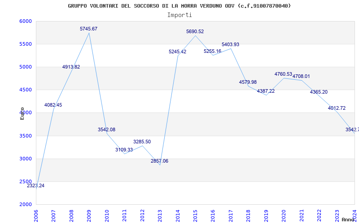Click the 2008 year label on x-axis

[x=71, y=215]
